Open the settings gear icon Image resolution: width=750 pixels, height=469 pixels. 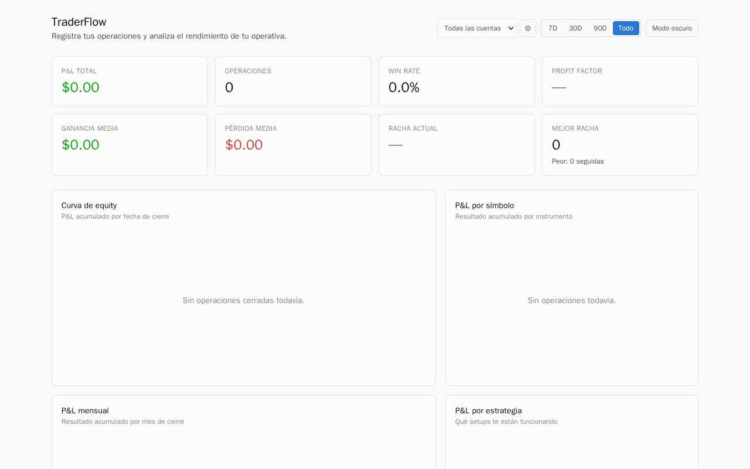coord(528,28)
